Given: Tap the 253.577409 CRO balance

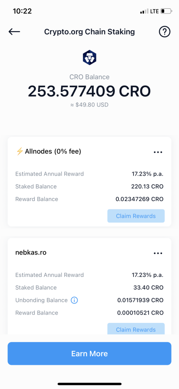Looking at the screenshot, I should click(x=89, y=91).
